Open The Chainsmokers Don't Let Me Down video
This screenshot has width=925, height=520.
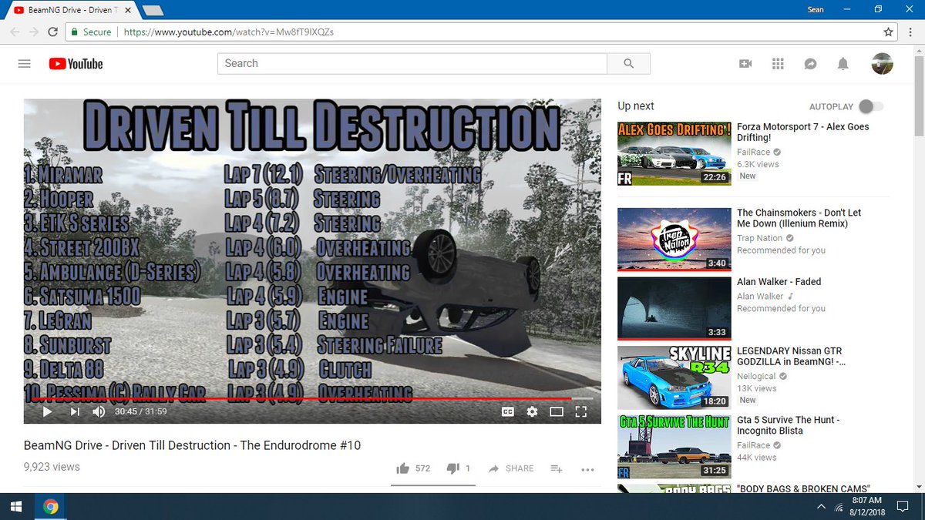[799, 218]
